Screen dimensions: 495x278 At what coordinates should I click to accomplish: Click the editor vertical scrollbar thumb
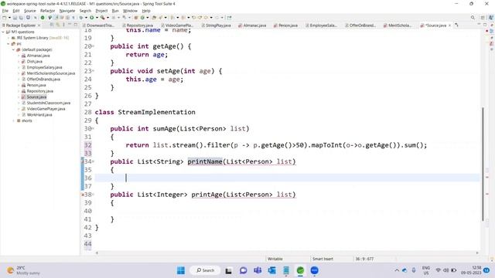point(483,164)
